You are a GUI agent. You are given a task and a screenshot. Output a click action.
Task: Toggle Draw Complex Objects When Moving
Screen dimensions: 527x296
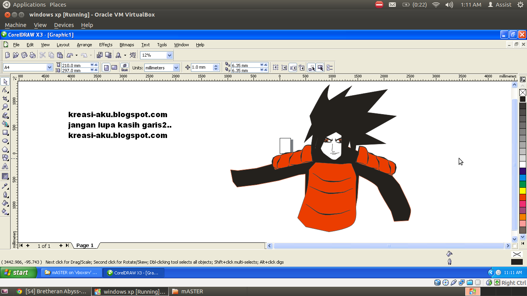pos(311,67)
